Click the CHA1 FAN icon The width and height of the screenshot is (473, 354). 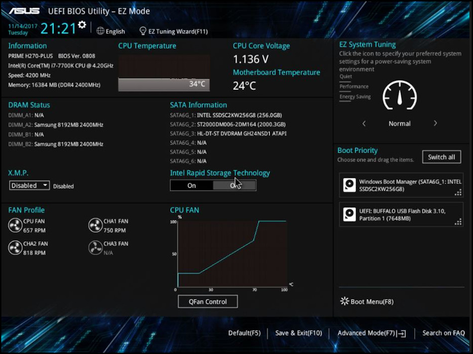point(95,225)
